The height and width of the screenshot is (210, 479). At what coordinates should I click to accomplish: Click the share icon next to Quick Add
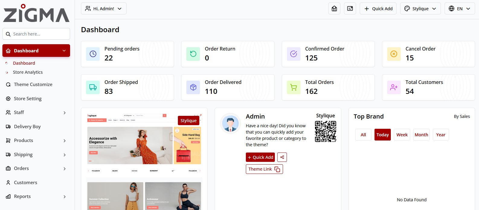pyautogui.click(x=282, y=157)
